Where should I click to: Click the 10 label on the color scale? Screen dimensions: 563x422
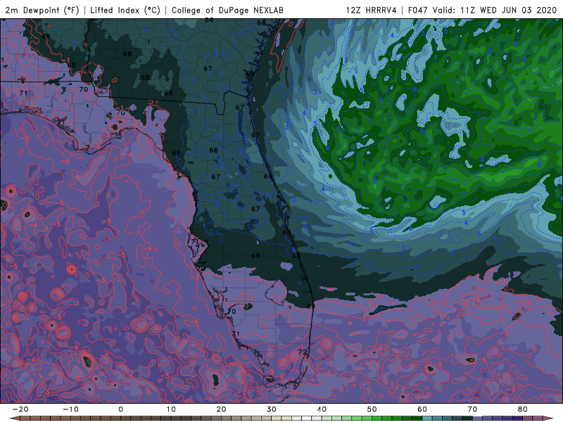(x=171, y=409)
